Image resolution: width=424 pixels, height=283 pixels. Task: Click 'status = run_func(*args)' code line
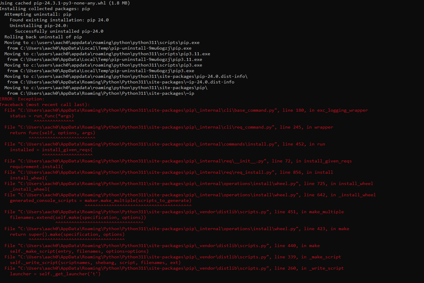click(42, 116)
